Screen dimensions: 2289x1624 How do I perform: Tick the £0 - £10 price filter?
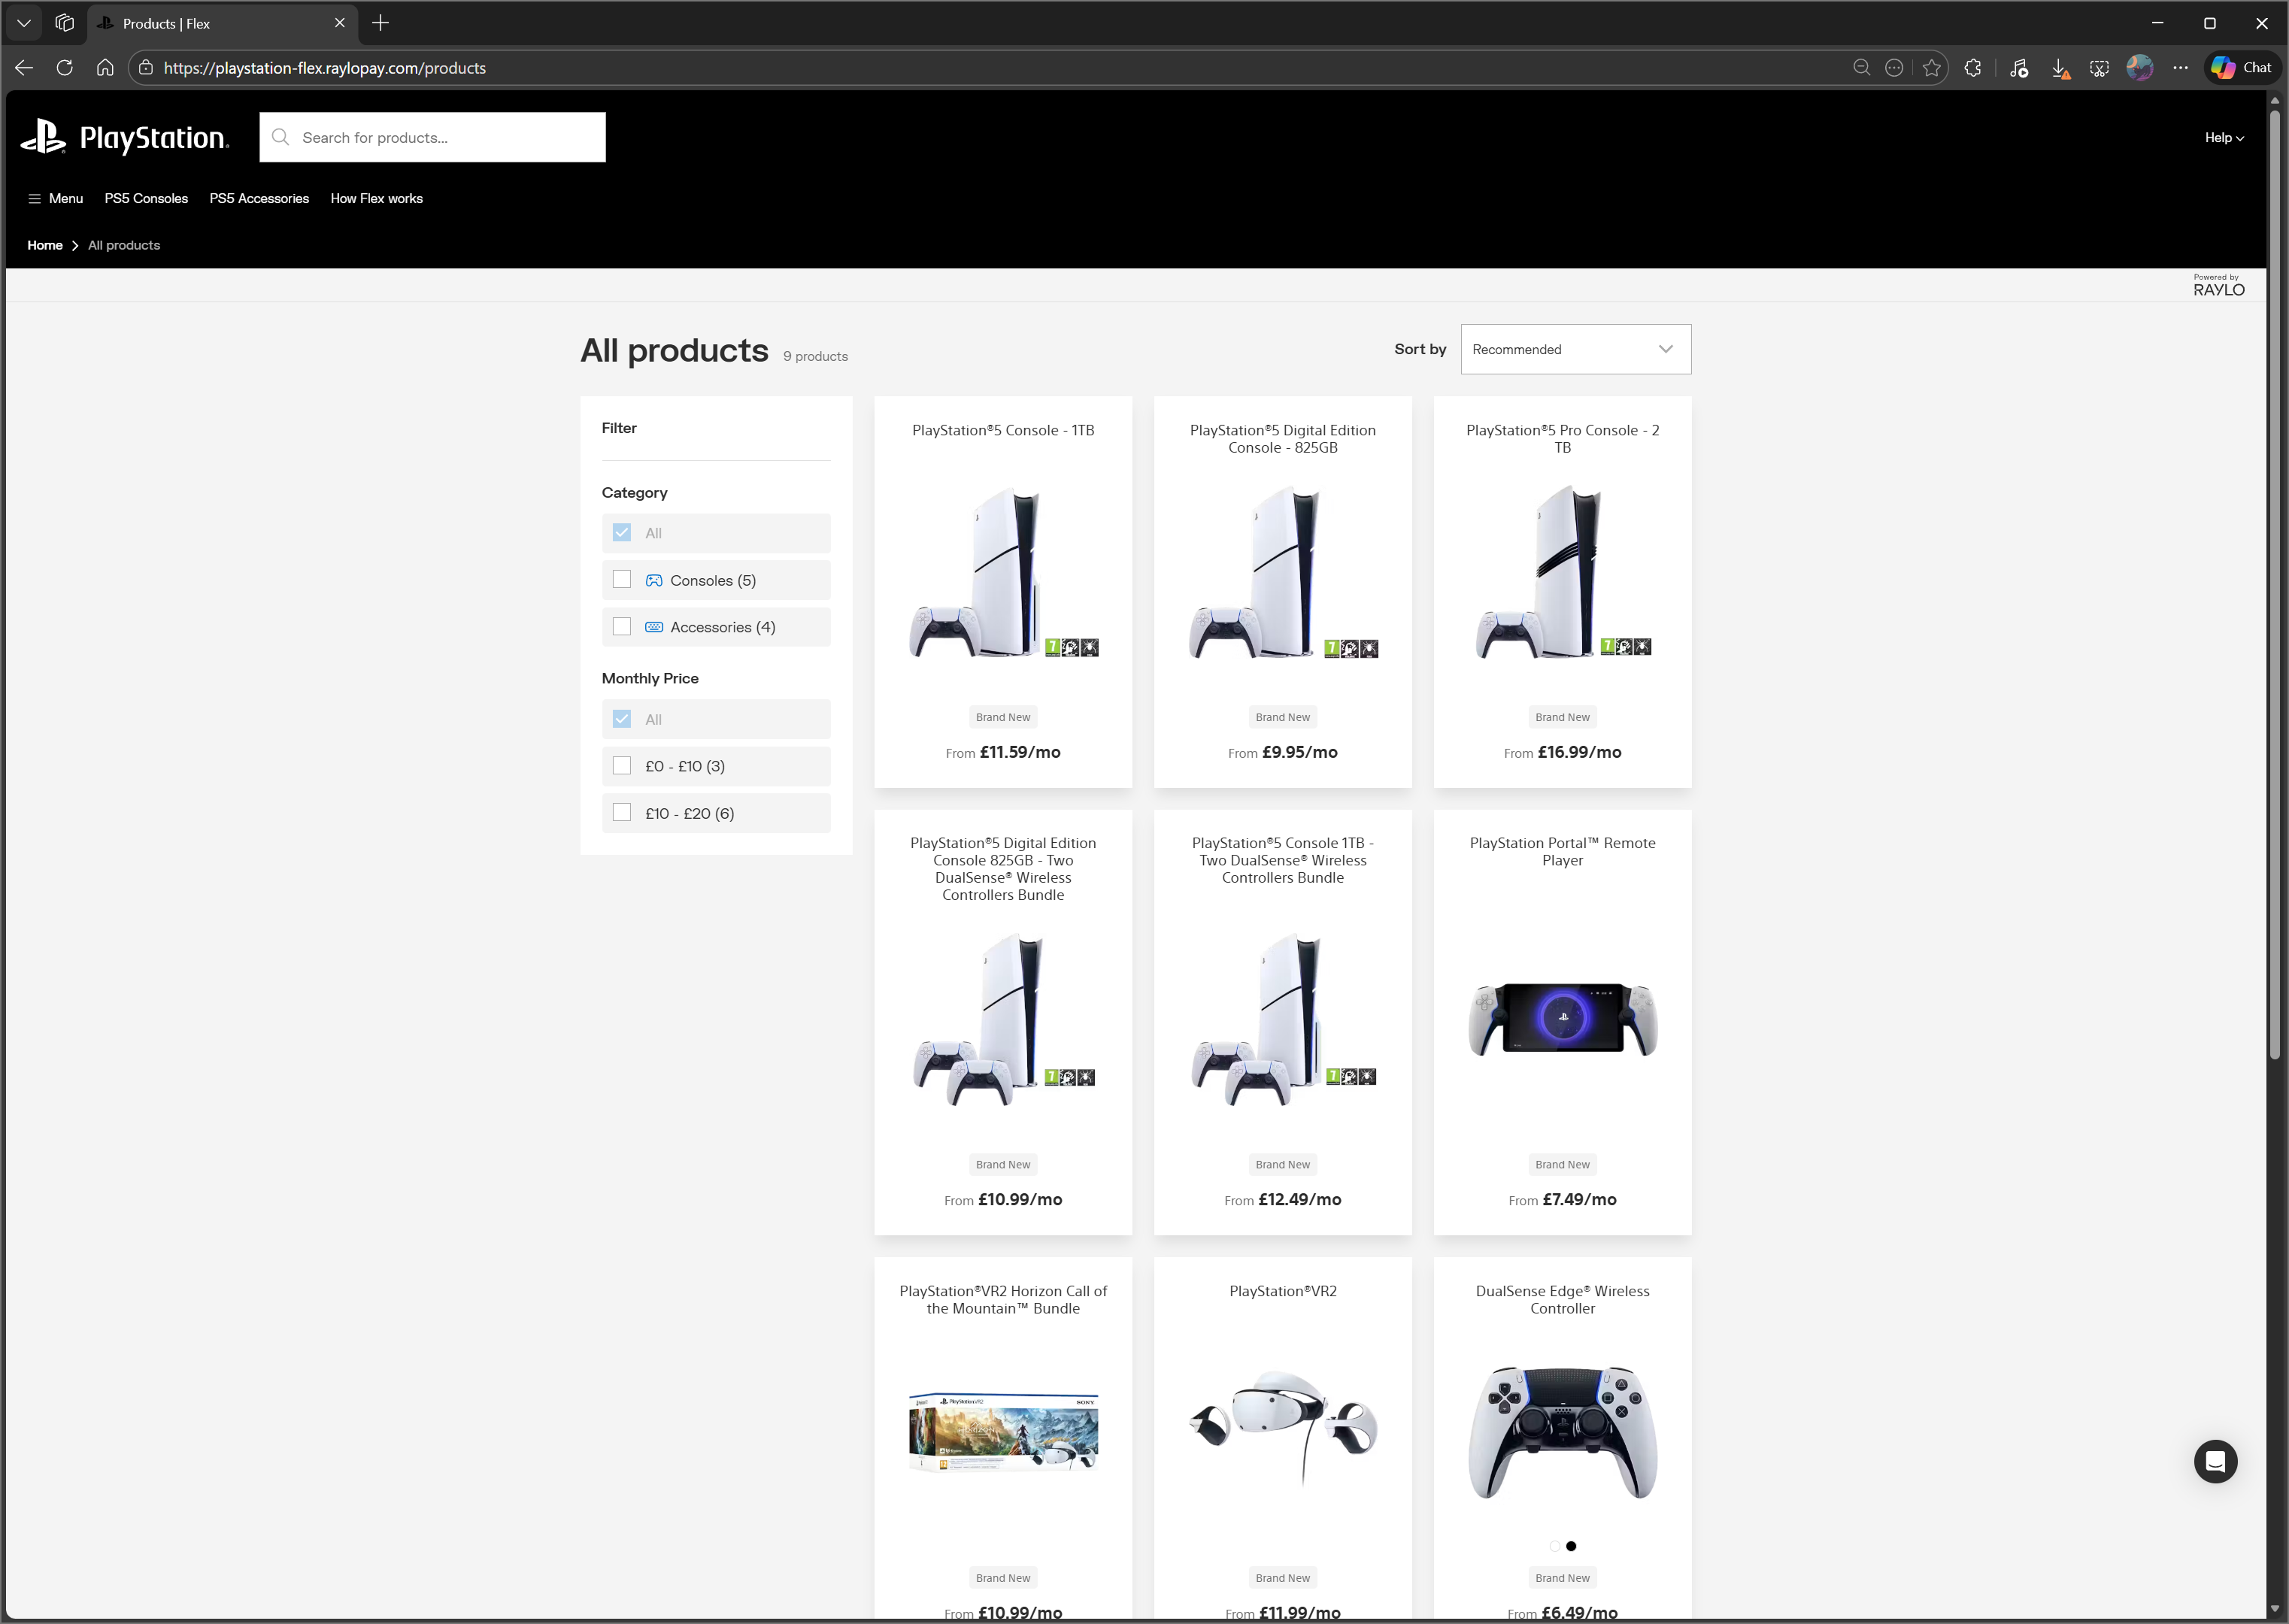click(622, 766)
